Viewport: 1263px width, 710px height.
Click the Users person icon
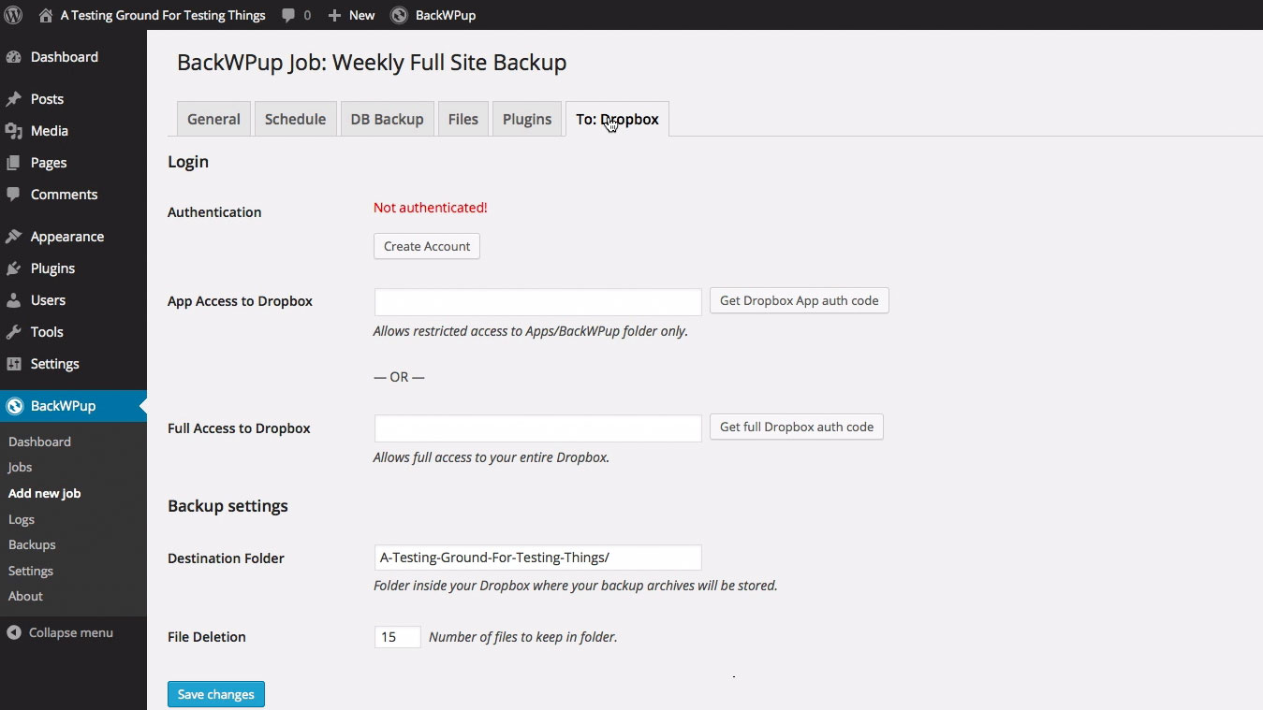pyautogui.click(x=13, y=300)
